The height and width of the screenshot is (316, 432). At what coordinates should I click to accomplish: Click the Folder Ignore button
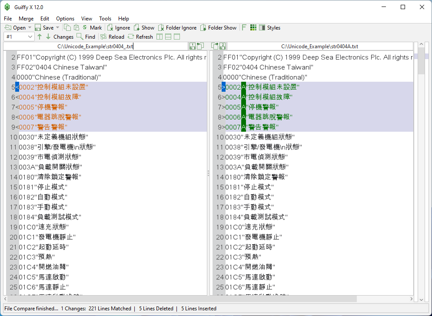point(177,27)
